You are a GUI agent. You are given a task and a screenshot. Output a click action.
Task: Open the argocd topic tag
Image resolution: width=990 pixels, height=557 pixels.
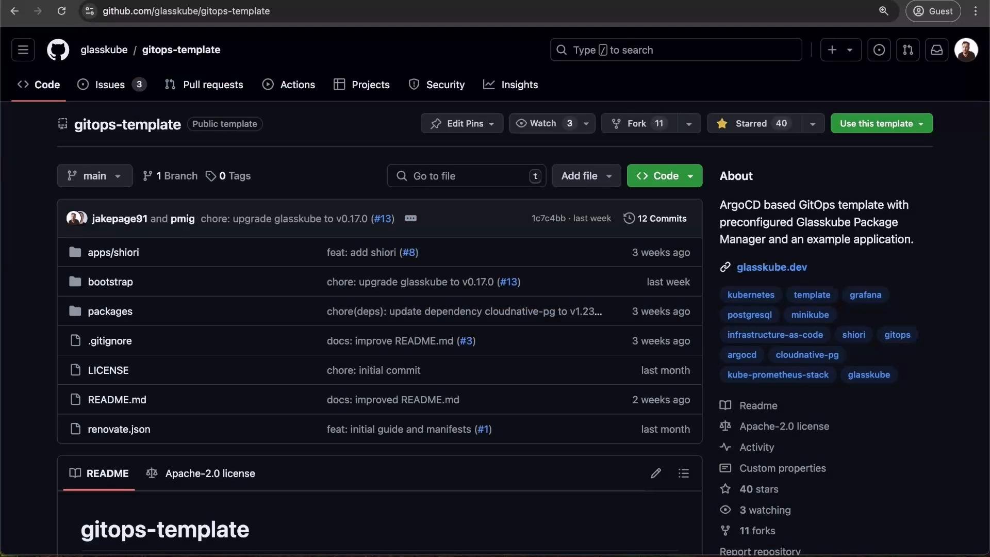[741, 355]
